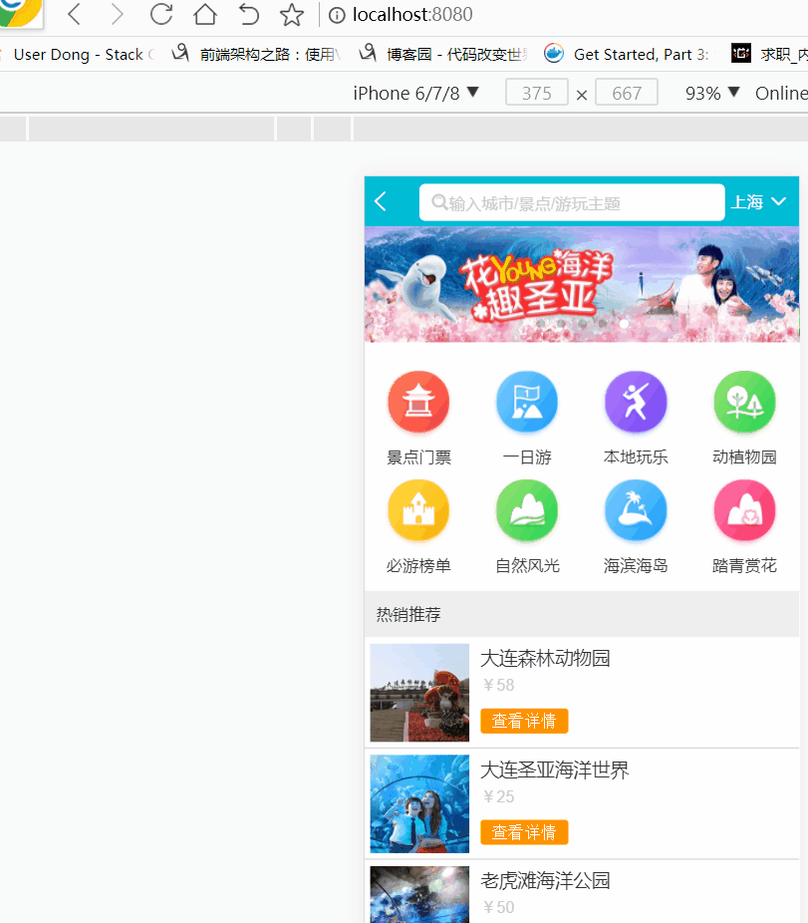The height and width of the screenshot is (923, 808).
Task: Click the 热销推荐 section heading
Action: (x=408, y=615)
